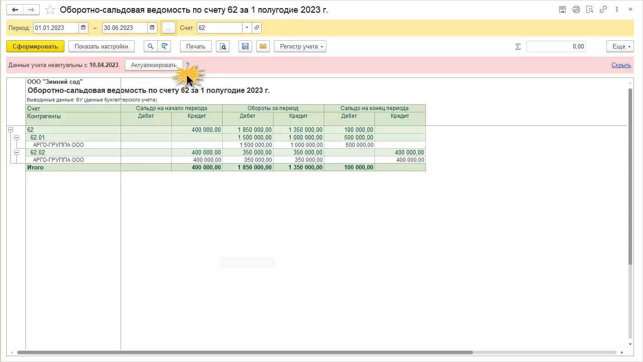Click the title bar preview icon
Viewport: 643px width, 362px height.
click(590, 10)
